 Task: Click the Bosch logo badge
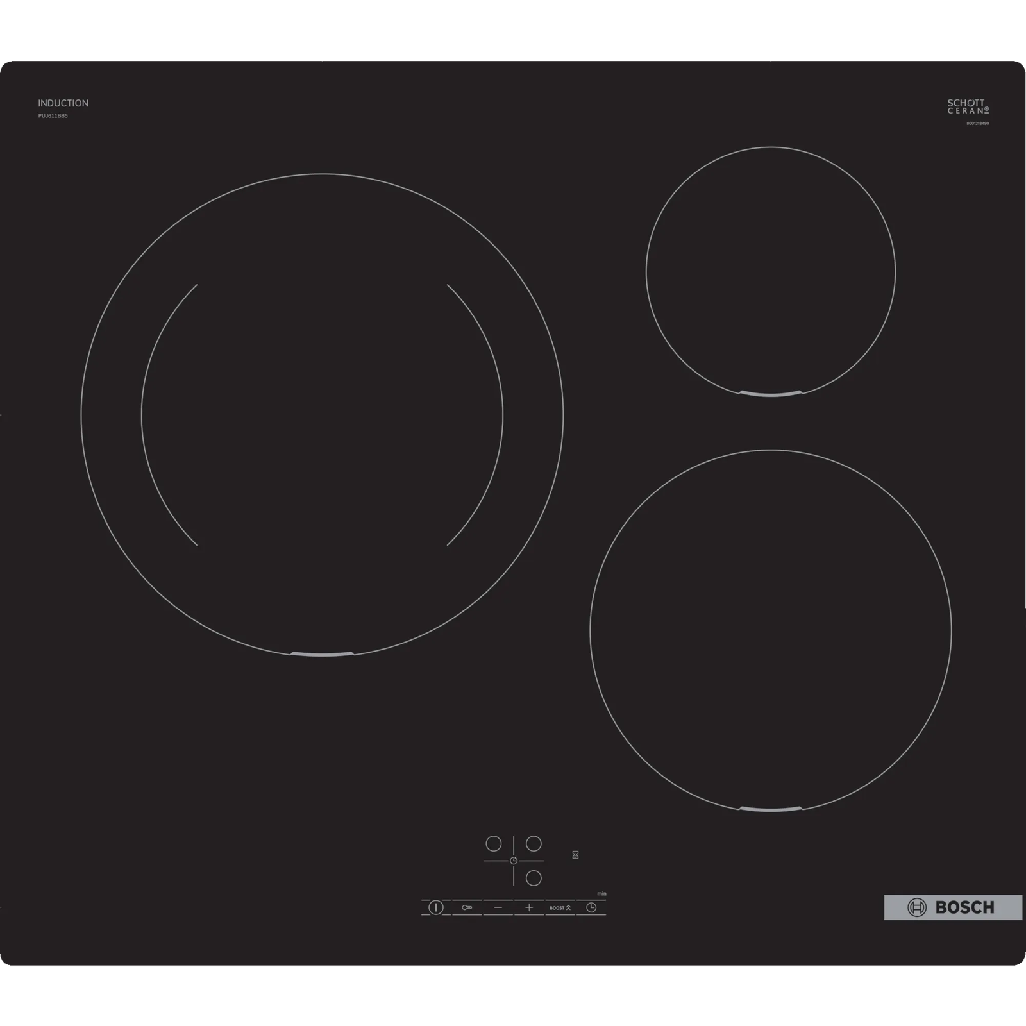click(953, 907)
